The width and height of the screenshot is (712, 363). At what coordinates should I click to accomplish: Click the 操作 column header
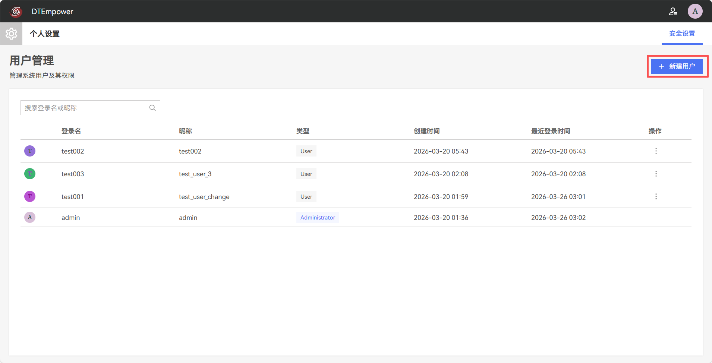(x=655, y=131)
